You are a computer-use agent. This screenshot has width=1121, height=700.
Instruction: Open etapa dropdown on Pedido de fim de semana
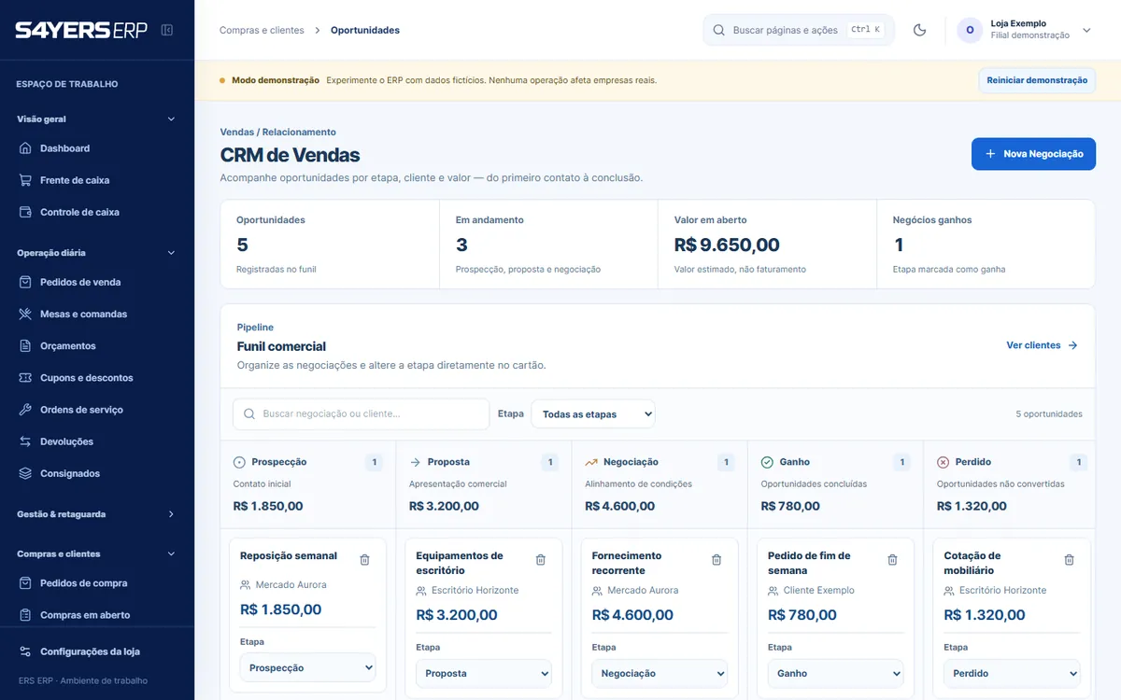tap(836, 673)
